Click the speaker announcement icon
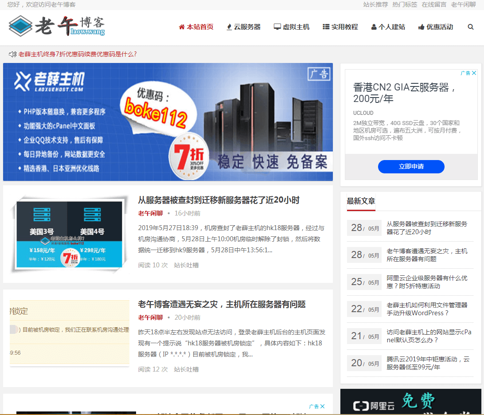The width and height of the screenshot is (484, 415). click(x=12, y=55)
